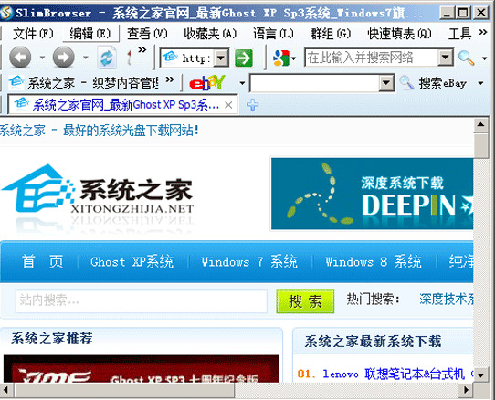Open the eBay logo dropdown arrow
Screen dimensions: 495x400
pyautogui.click(x=242, y=83)
